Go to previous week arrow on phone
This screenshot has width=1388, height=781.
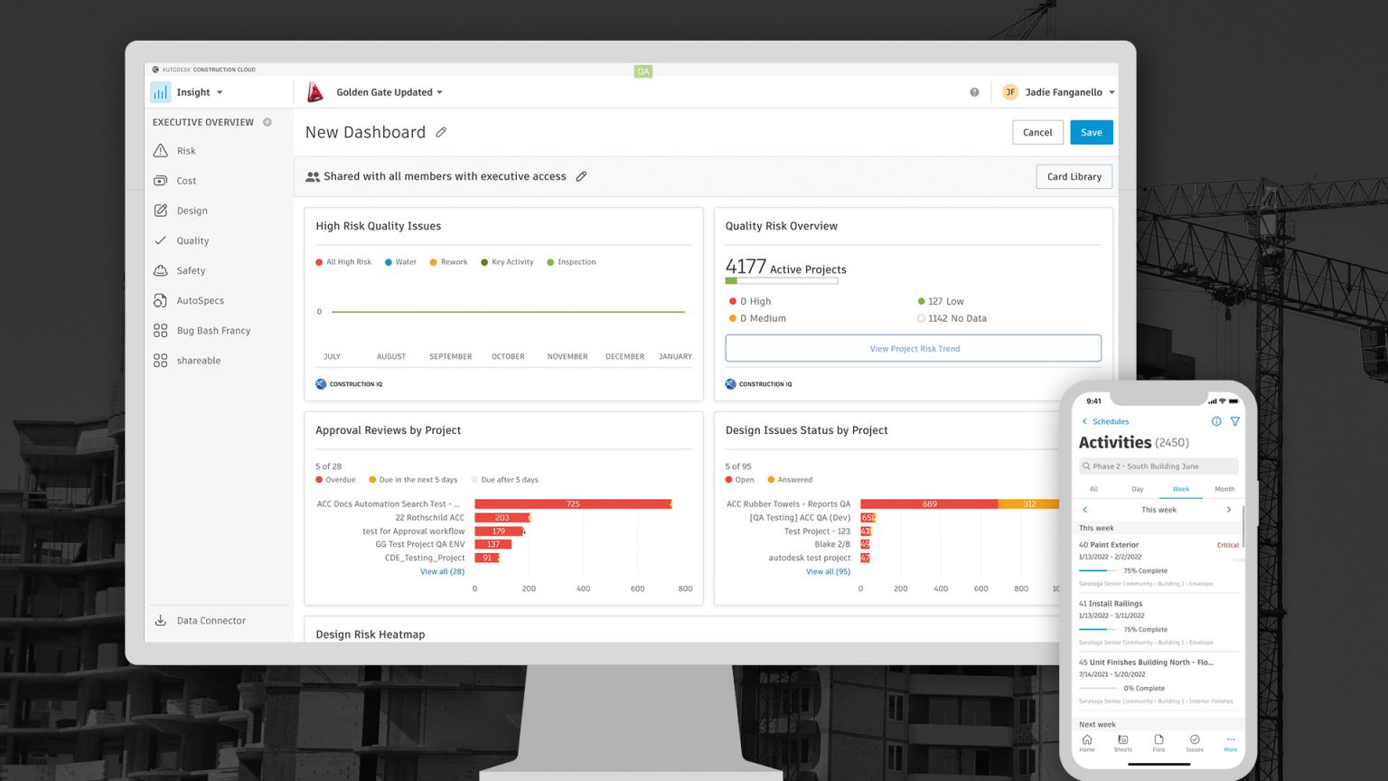coord(1085,510)
